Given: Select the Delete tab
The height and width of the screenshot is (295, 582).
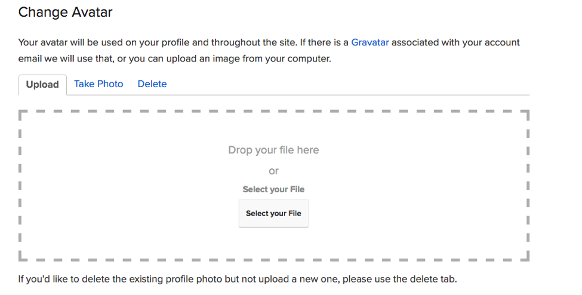Looking at the screenshot, I should [152, 84].
